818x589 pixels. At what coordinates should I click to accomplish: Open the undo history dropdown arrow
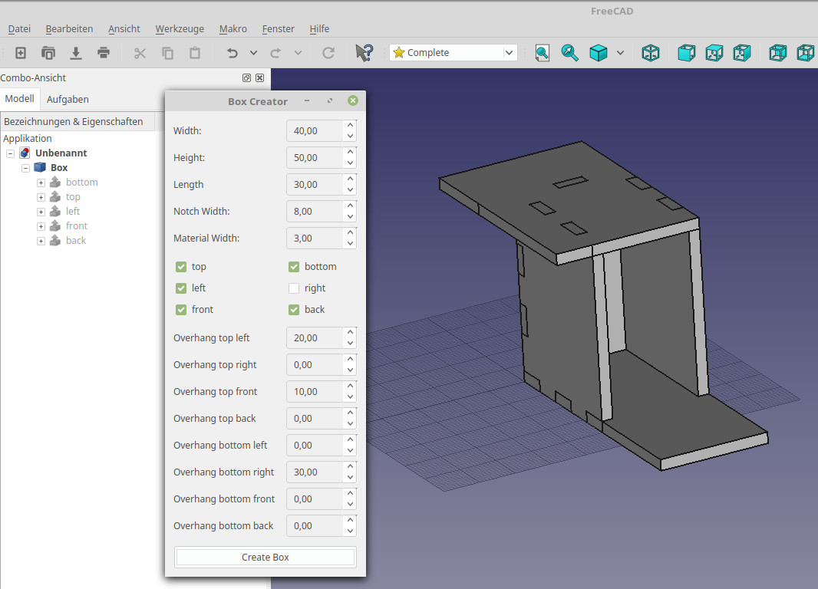[253, 53]
